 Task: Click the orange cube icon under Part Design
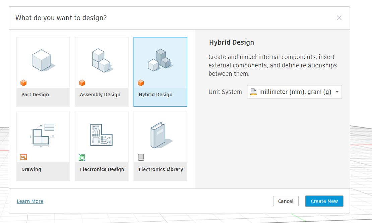coord(23,83)
